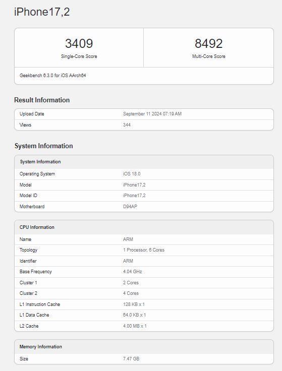Viewport: 282px width, 371px height.
Task: Click the Views count 344
Action: click(x=127, y=125)
